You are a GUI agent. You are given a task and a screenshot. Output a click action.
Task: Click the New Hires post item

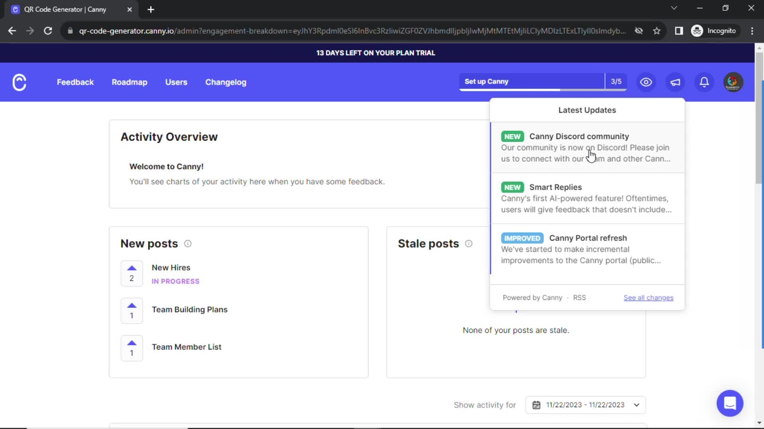pyautogui.click(x=171, y=268)
